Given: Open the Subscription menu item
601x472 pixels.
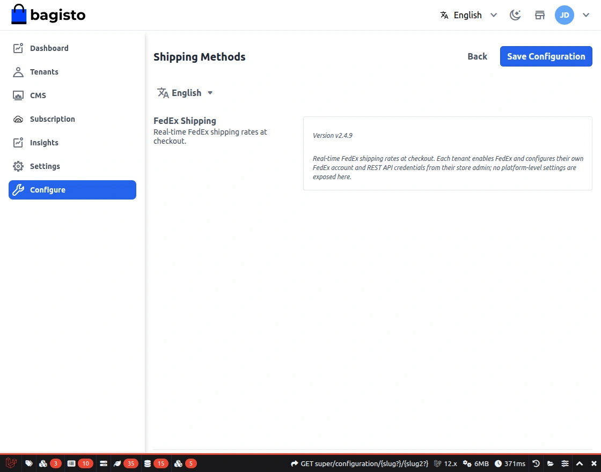Looking at the screenshot, I should pyautogui.click(x=72, y=119).
